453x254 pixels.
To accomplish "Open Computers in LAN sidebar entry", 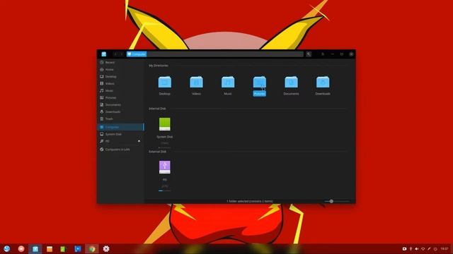I will (x=120, y=150).
